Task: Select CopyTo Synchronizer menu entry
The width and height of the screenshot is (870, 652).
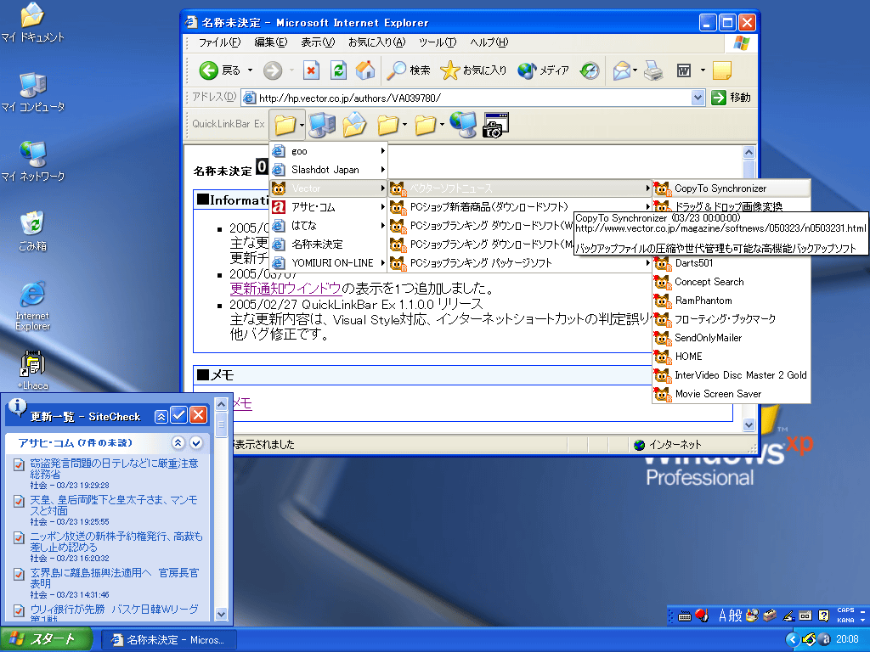Action: pyautogui.click(x=732, y=188)
